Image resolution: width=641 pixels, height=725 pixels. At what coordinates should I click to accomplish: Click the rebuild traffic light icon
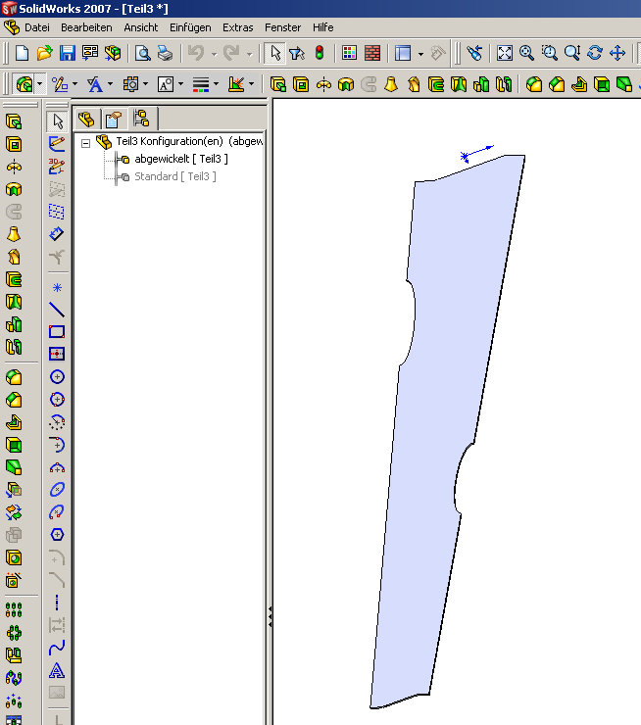click(320, 53)
